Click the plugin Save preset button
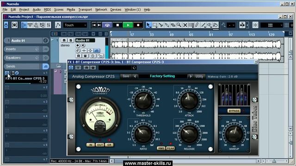Viewport: 296px width, 166px height. click(126, 76)
